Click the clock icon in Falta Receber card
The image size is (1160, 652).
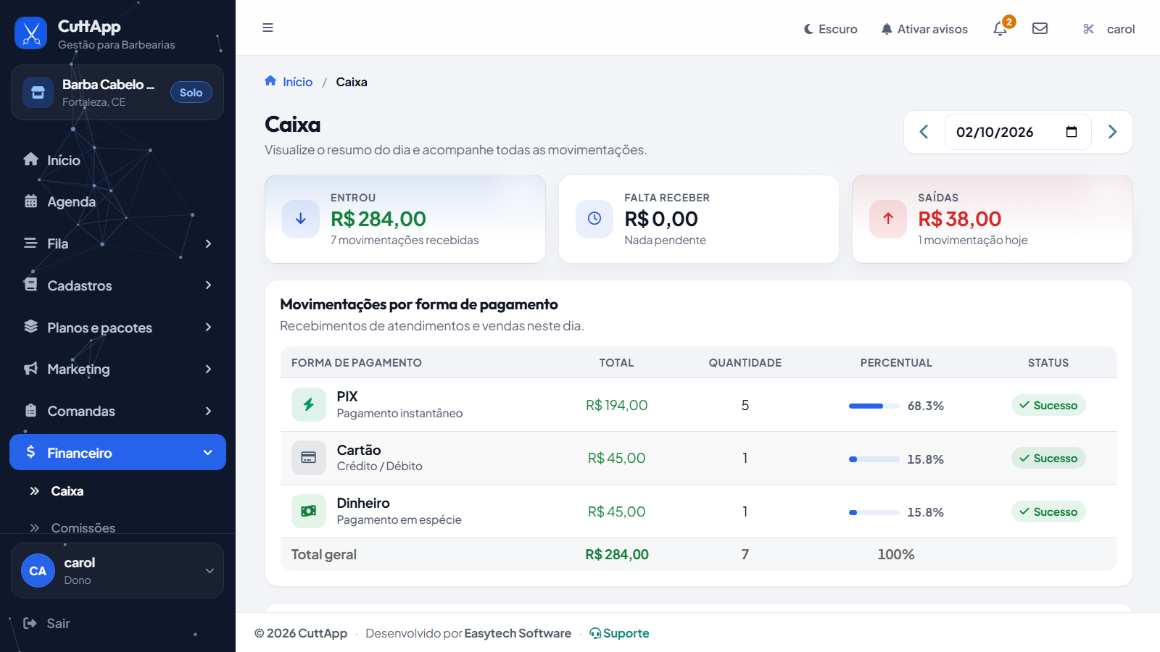click(594, 219)
